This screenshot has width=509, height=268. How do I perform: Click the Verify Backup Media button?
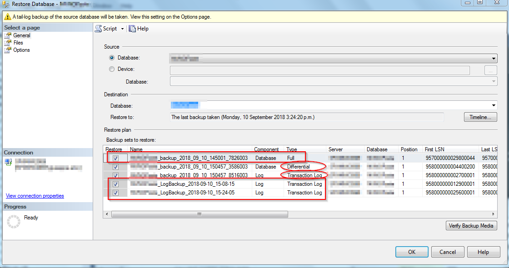(x=471, y=225)
